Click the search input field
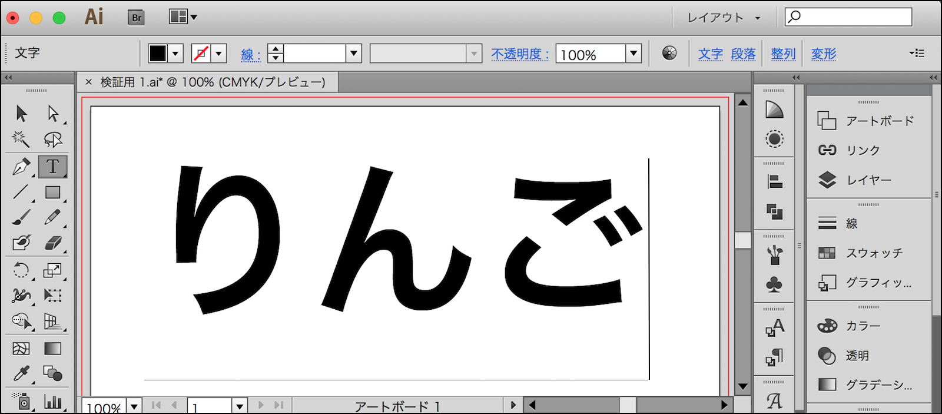 pyautogui.click(x=855, y=16)
